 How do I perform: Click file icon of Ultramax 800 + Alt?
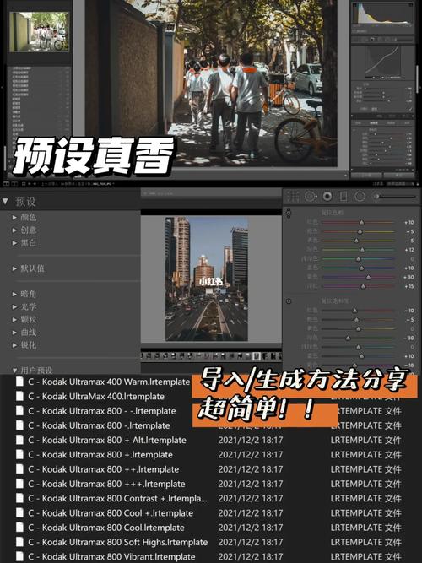(x=20, y=440)
